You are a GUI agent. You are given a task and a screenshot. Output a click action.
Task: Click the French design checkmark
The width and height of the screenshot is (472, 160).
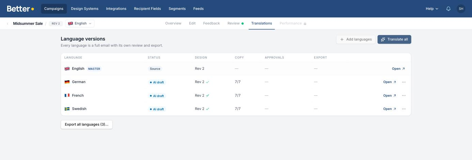point(208,96)
